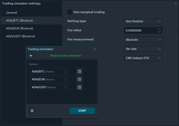Expand the Per side dropdown
179x126 pixels.
143,49
